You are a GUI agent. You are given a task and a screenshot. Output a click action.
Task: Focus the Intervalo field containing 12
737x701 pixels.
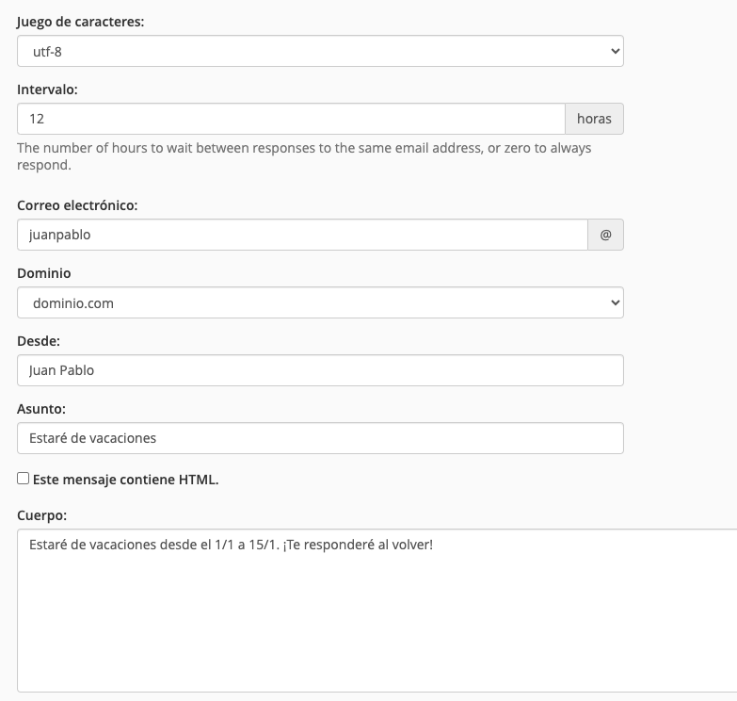(x=290, y=119)
